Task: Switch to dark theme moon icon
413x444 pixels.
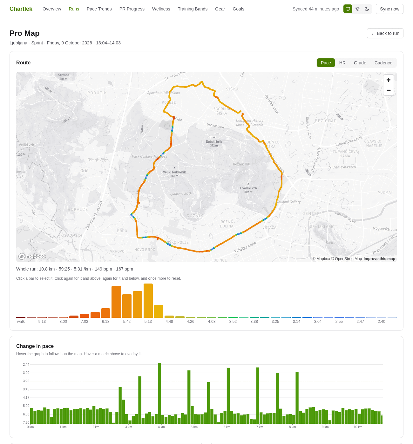Action: (x=367, y=9)
